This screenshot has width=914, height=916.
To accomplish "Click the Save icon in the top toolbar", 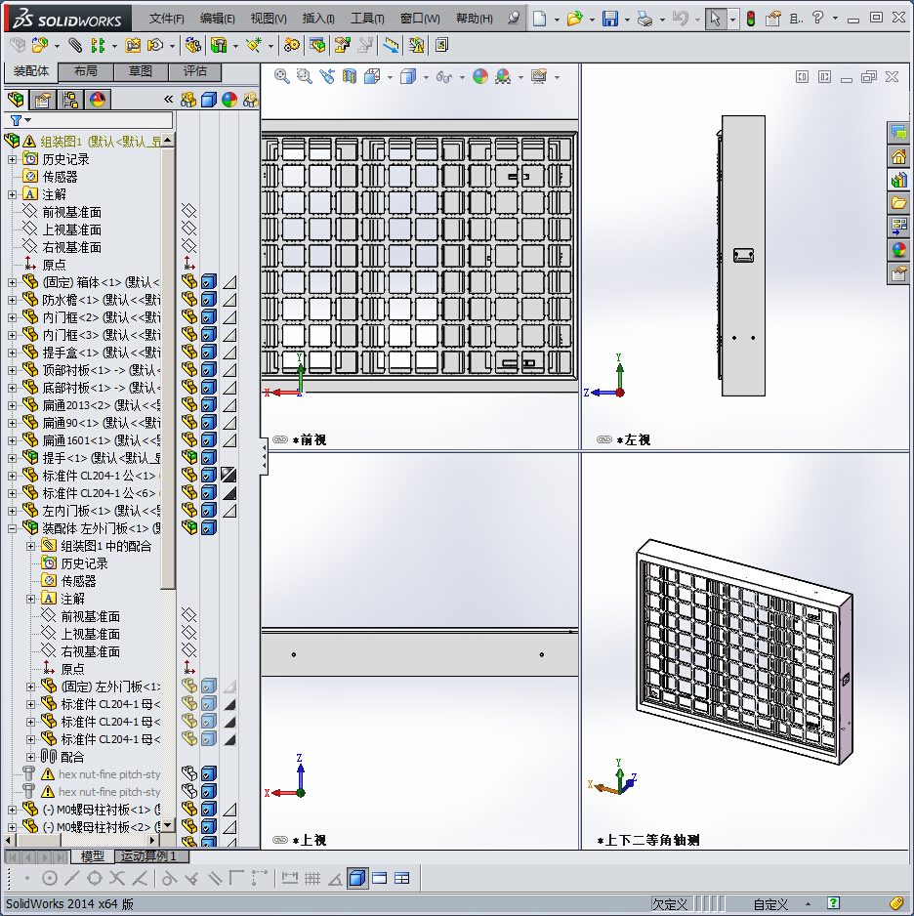I will [x=609, y=19].
